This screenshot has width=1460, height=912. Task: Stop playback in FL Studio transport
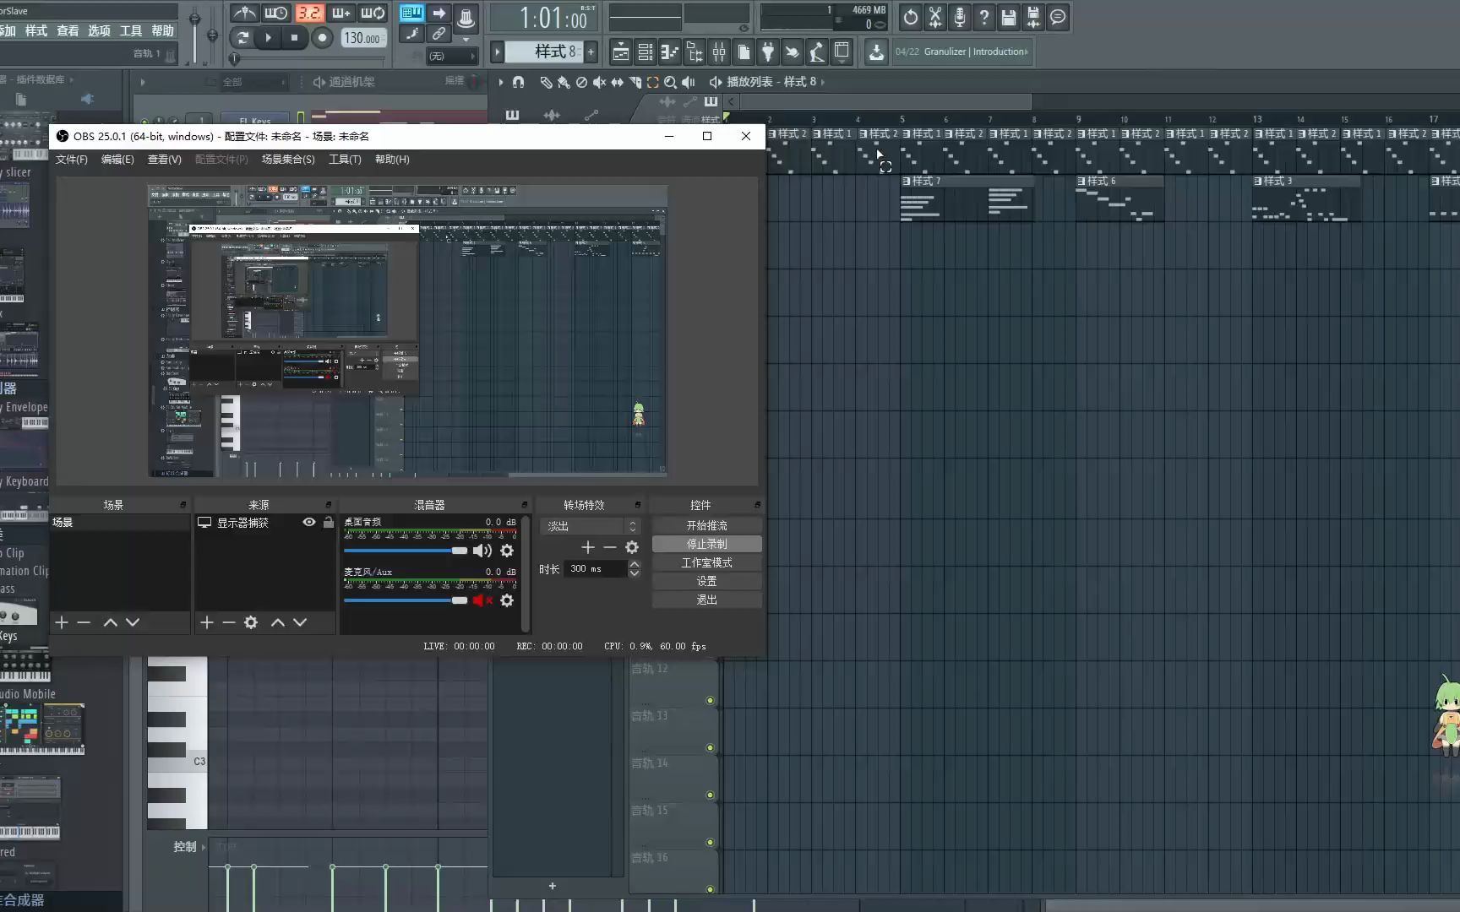294,37
